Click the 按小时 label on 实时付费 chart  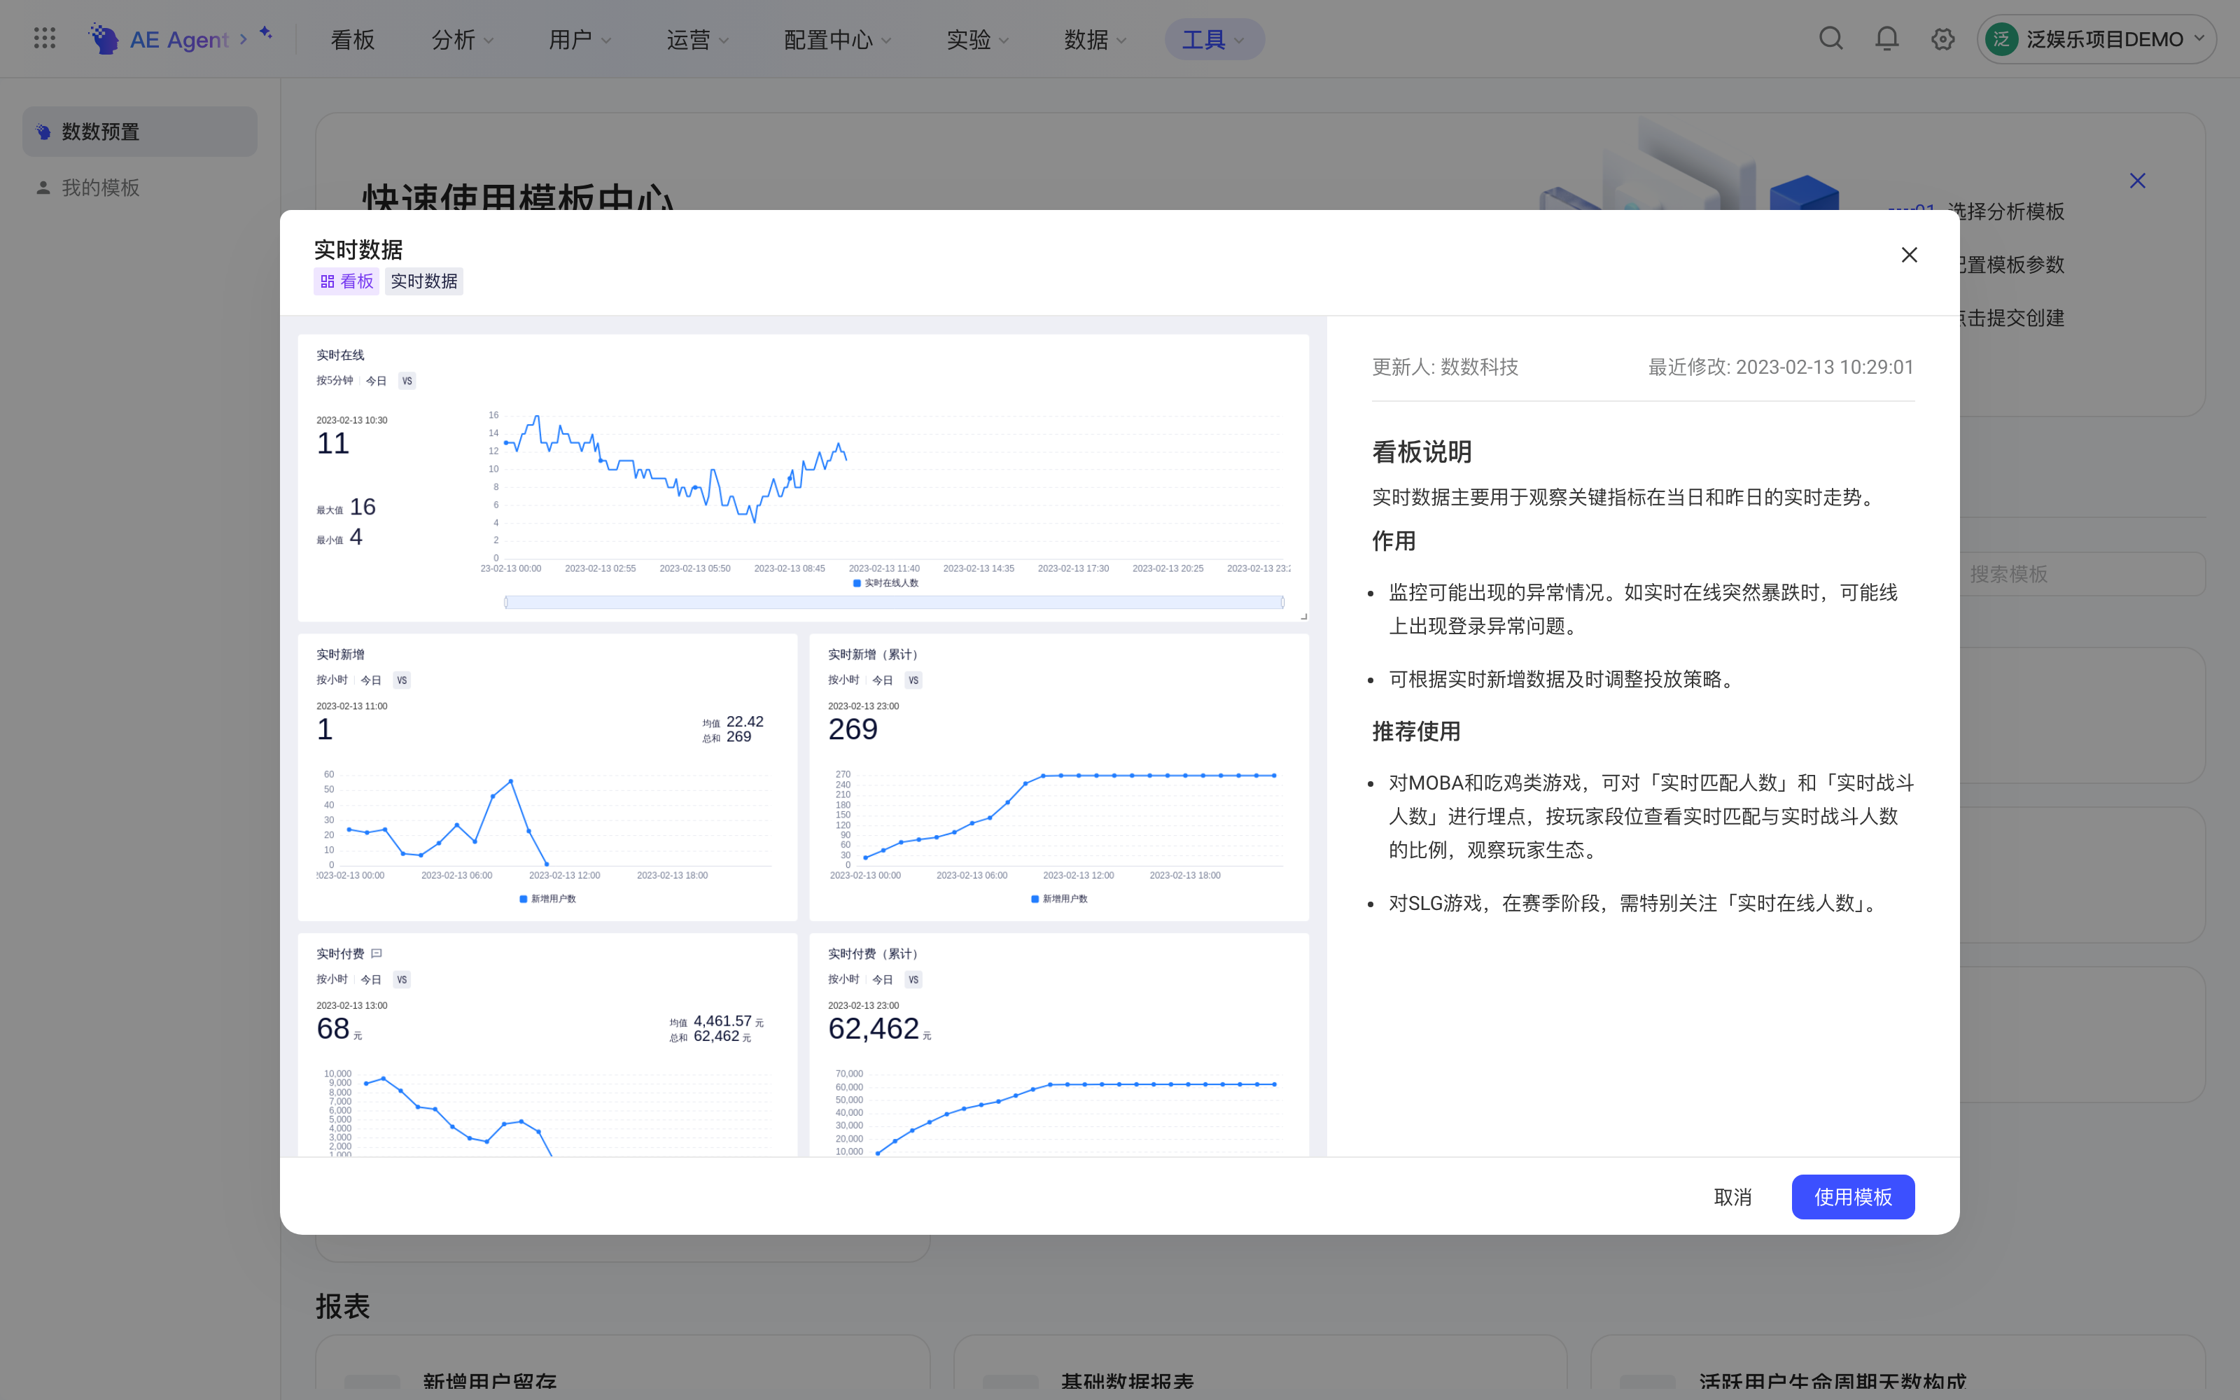[x=331, y=979]
